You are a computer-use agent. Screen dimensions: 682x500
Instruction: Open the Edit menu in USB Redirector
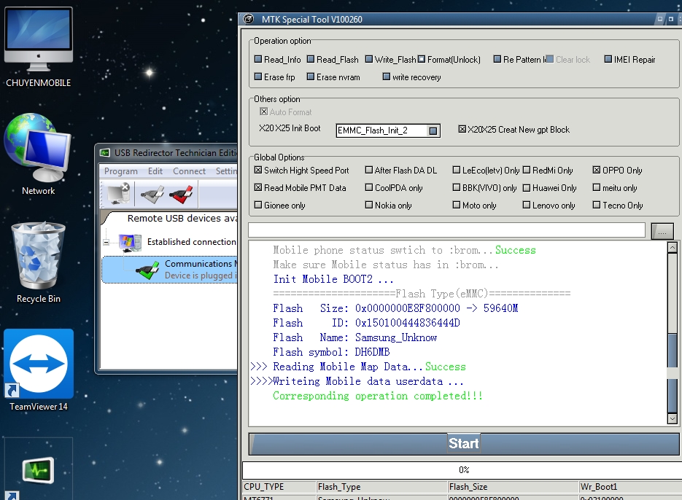pyautogui.click(x=155, y=171)
